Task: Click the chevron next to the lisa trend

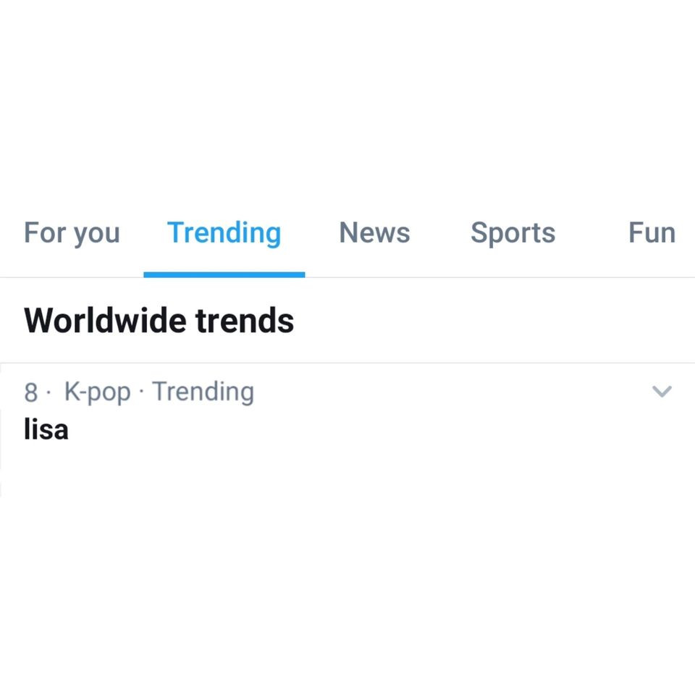Action: (x=661, y=392)
